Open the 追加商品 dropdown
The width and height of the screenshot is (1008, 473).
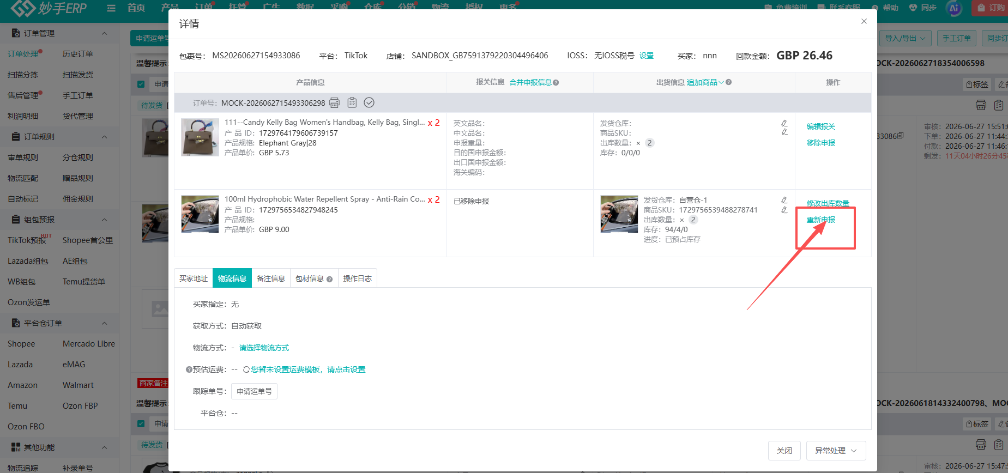point(705,82)
